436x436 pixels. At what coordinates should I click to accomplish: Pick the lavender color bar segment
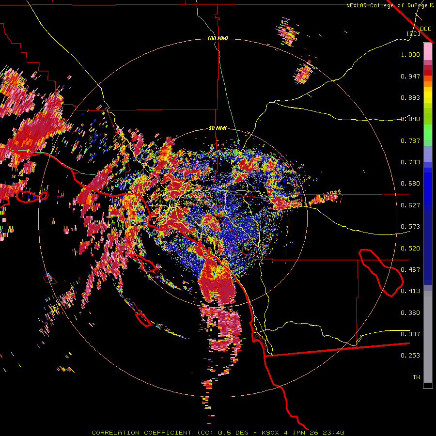coord(428,154)
